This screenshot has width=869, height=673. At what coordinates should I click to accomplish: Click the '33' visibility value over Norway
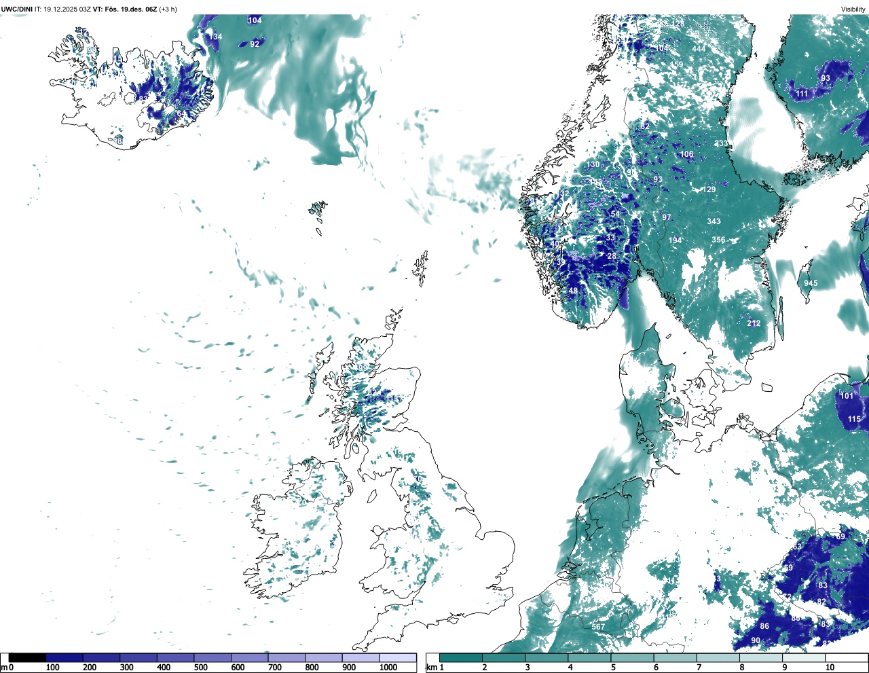[x=610, y=238]
